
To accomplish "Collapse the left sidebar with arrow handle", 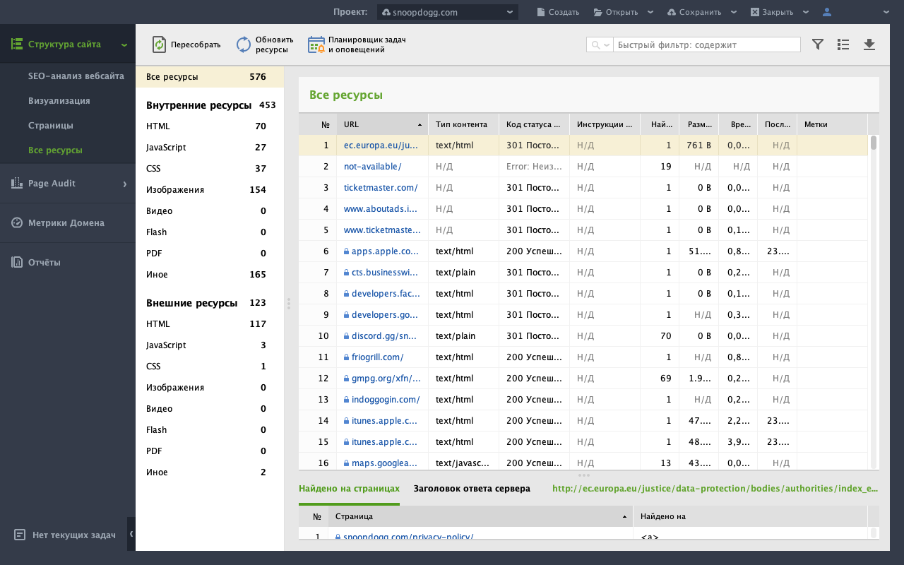I will pos(131,535).
